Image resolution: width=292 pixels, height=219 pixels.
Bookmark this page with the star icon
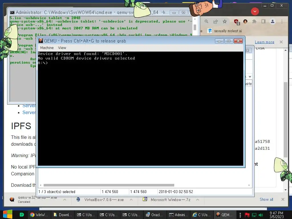point(225,21)
